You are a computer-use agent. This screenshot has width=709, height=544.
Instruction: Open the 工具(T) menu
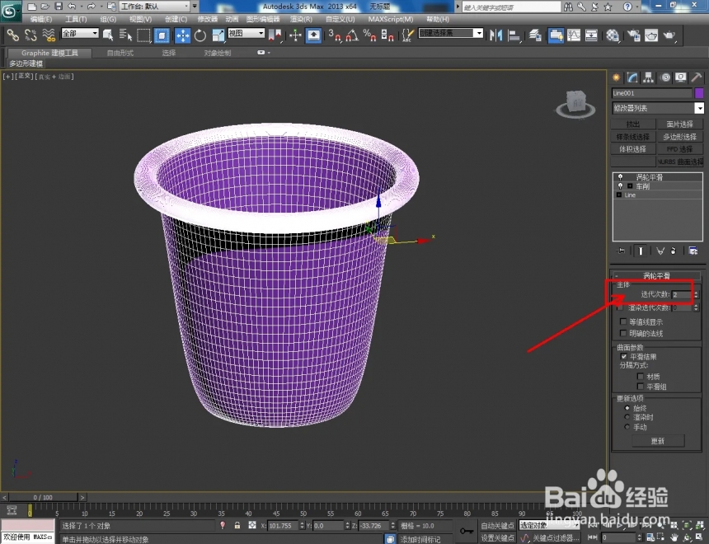click(76, 19)
